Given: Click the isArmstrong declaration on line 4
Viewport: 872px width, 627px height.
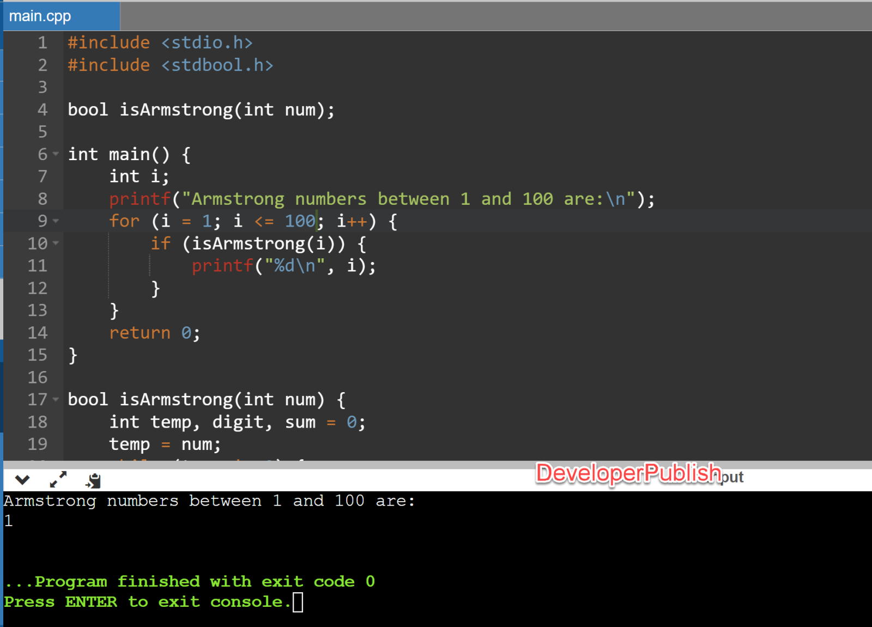Looking at the screenshot, I should [x=200, y=109].
